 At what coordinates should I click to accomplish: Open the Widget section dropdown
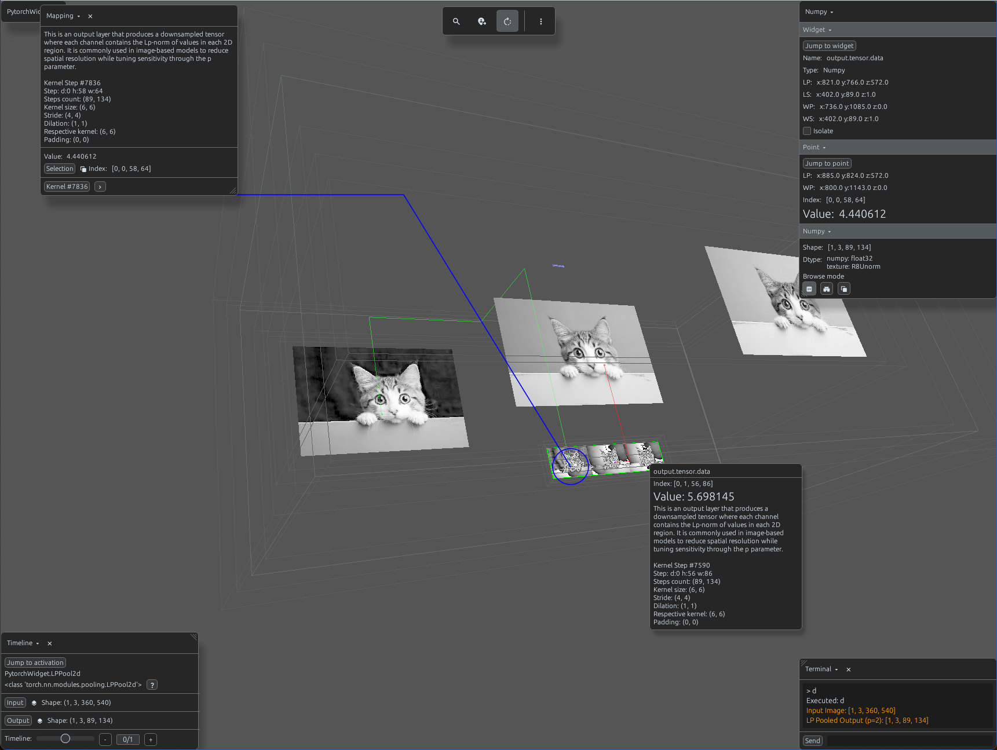830,30
